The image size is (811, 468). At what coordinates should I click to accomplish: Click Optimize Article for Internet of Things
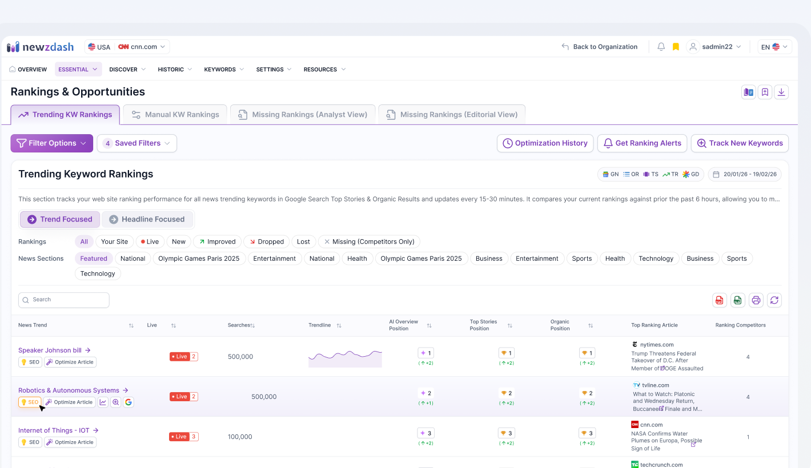point(70,442)
